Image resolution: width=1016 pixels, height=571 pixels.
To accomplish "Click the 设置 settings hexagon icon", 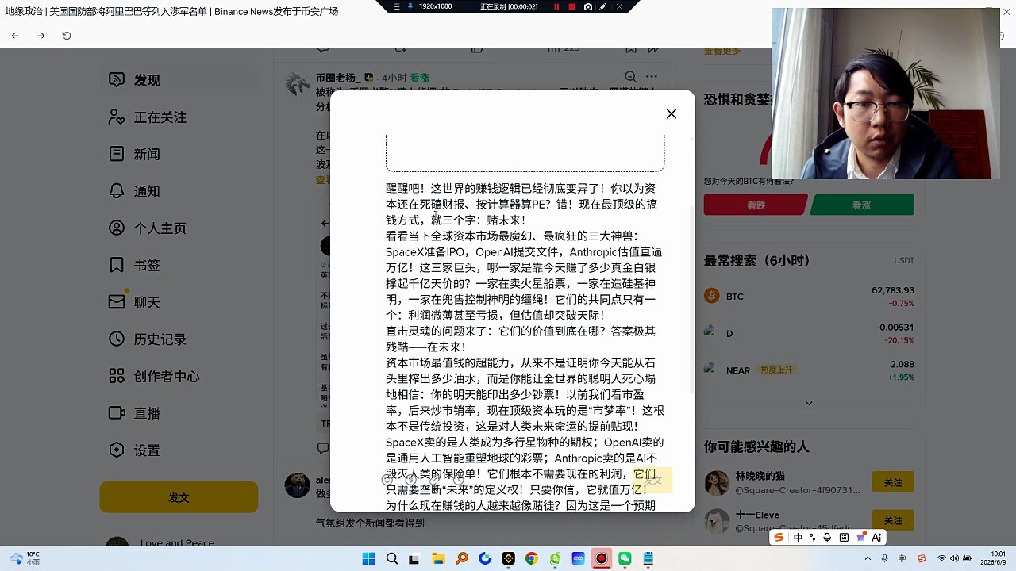I will [x=117, y=450].
